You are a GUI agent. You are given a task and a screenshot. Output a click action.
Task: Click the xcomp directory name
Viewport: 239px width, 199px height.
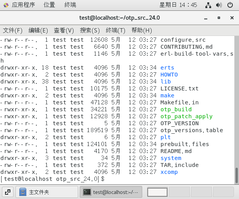point(169,172)
